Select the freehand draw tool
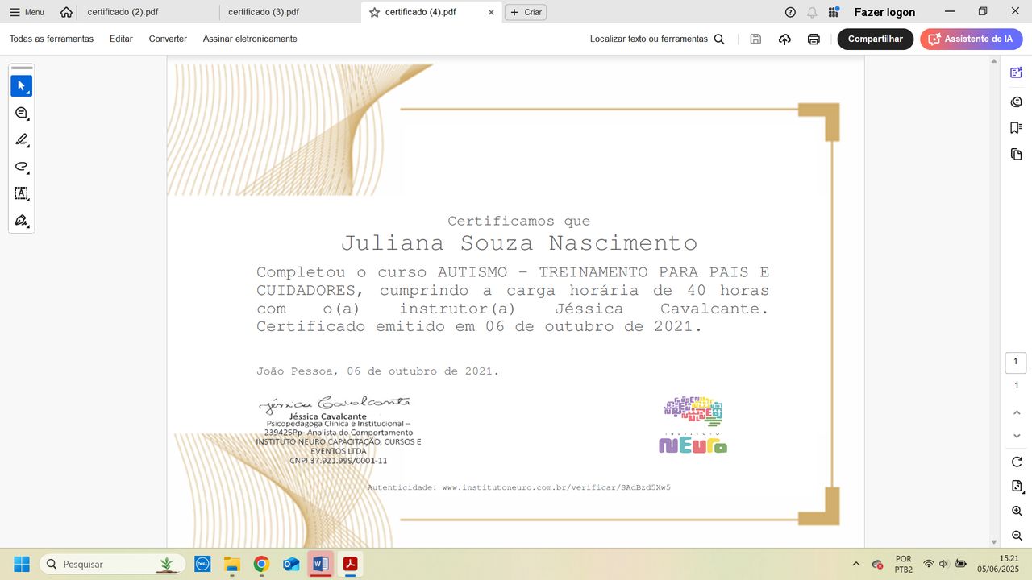This screenshot has height=580, width=1032. [x=21, y=167]
